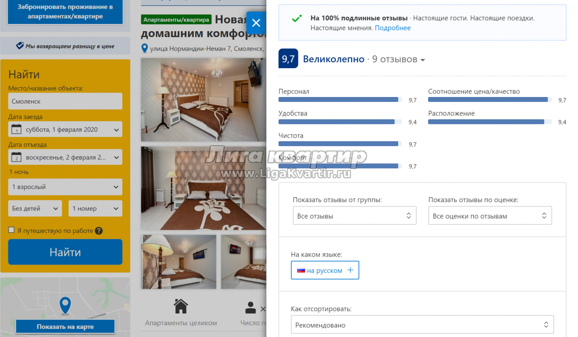Open 'Все оценки по отзывам' score filter
This screenshot has height=337, width=578.
(x=490, y=216)
